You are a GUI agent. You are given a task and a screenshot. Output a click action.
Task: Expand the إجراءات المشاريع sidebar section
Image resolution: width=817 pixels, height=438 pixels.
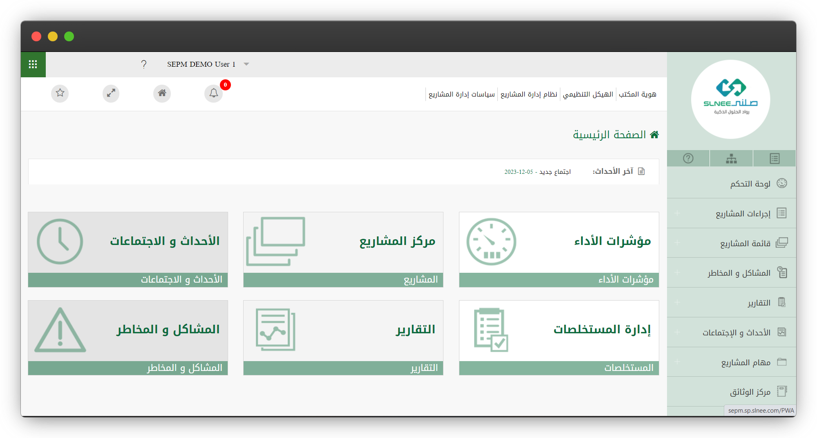677,213
